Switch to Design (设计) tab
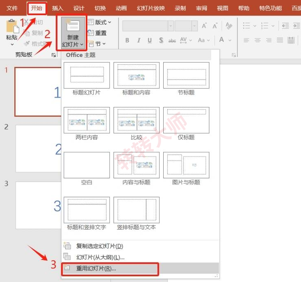This screenshot has height=282, width=301. [x=79, y=8]
